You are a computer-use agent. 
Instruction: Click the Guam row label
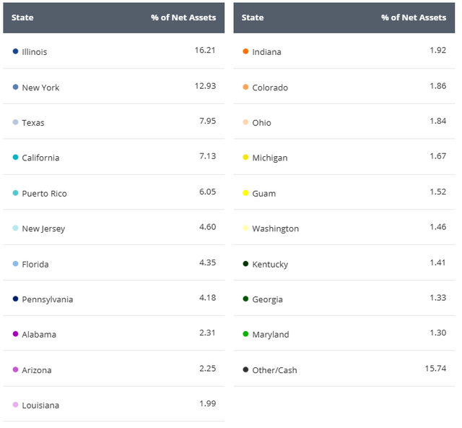coord(263,193)
